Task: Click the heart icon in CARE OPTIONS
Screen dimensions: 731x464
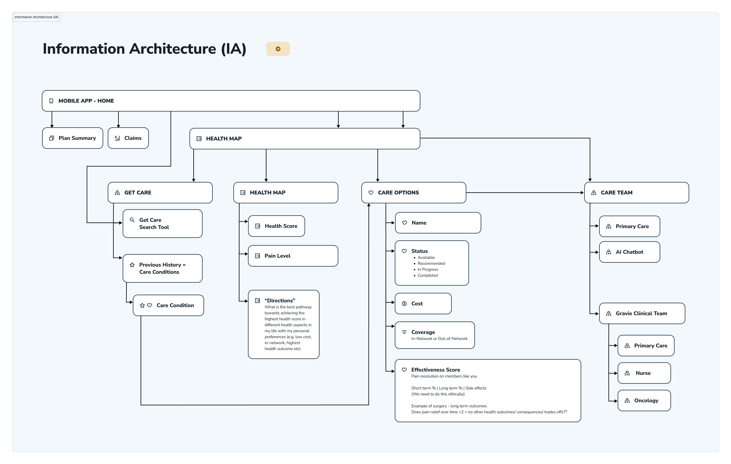Action: click(371, 193)
